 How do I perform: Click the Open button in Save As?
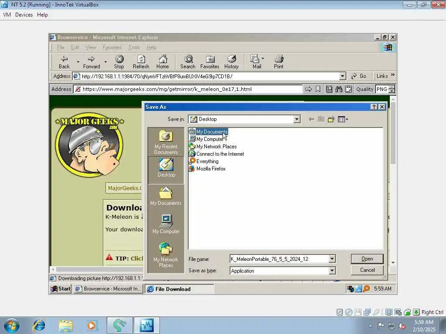(367, 259)
